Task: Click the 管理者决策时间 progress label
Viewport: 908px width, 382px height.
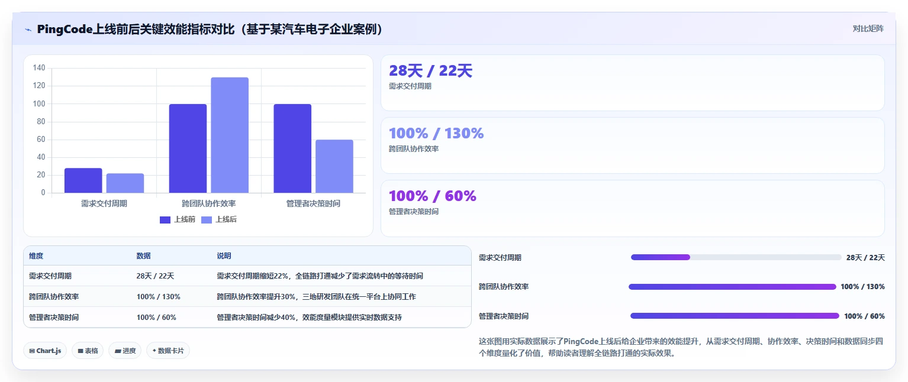Action: tap(504, 316)
